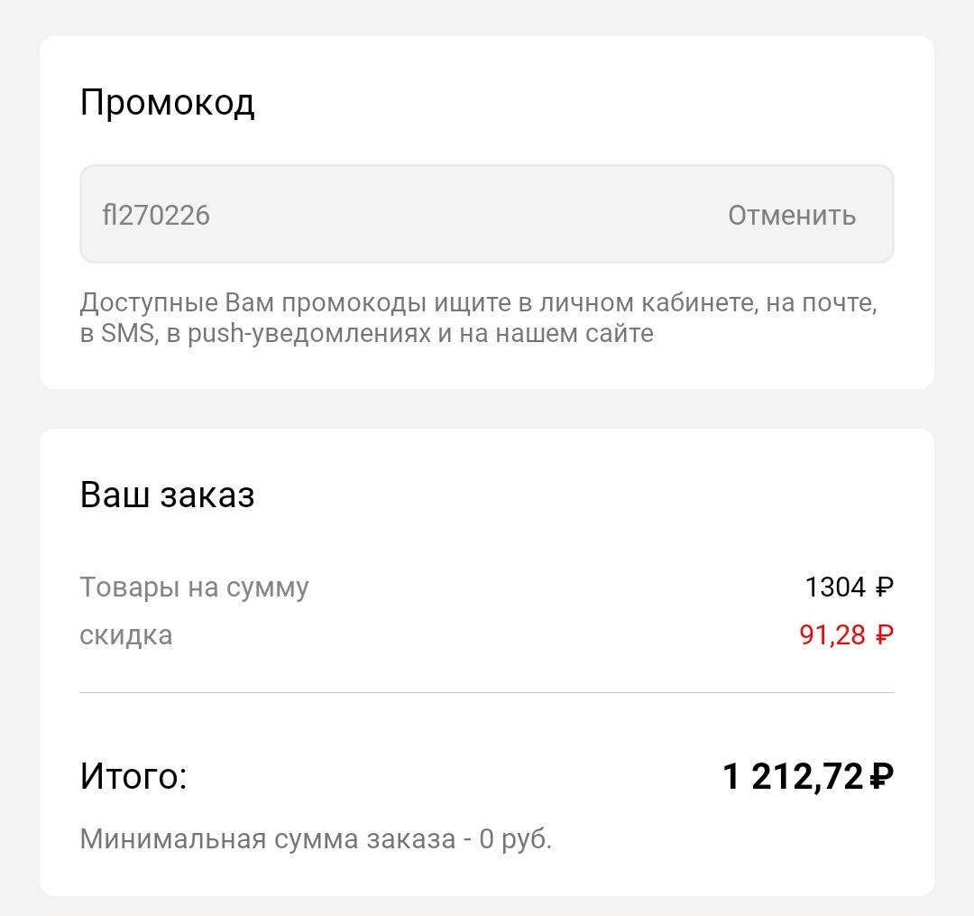Tap the Промокод section heading
Screen dimensions: 974x916
click(167, 103)
